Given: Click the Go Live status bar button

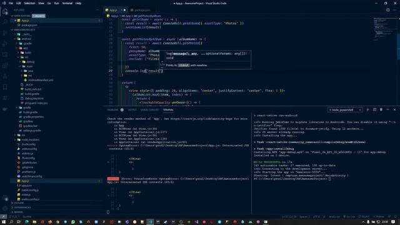Looking at the screenshot, I should pyautogui.click(x=349, y=217).
